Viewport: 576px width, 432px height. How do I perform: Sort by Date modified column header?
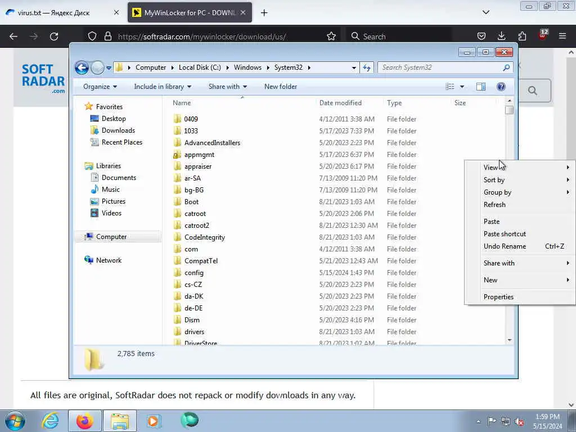[340, 103]
